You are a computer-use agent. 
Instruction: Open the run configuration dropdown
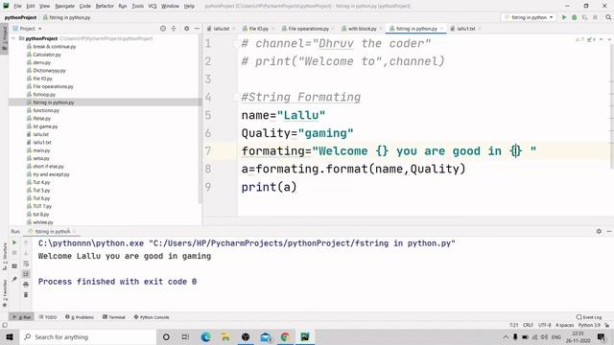point(529,17)
